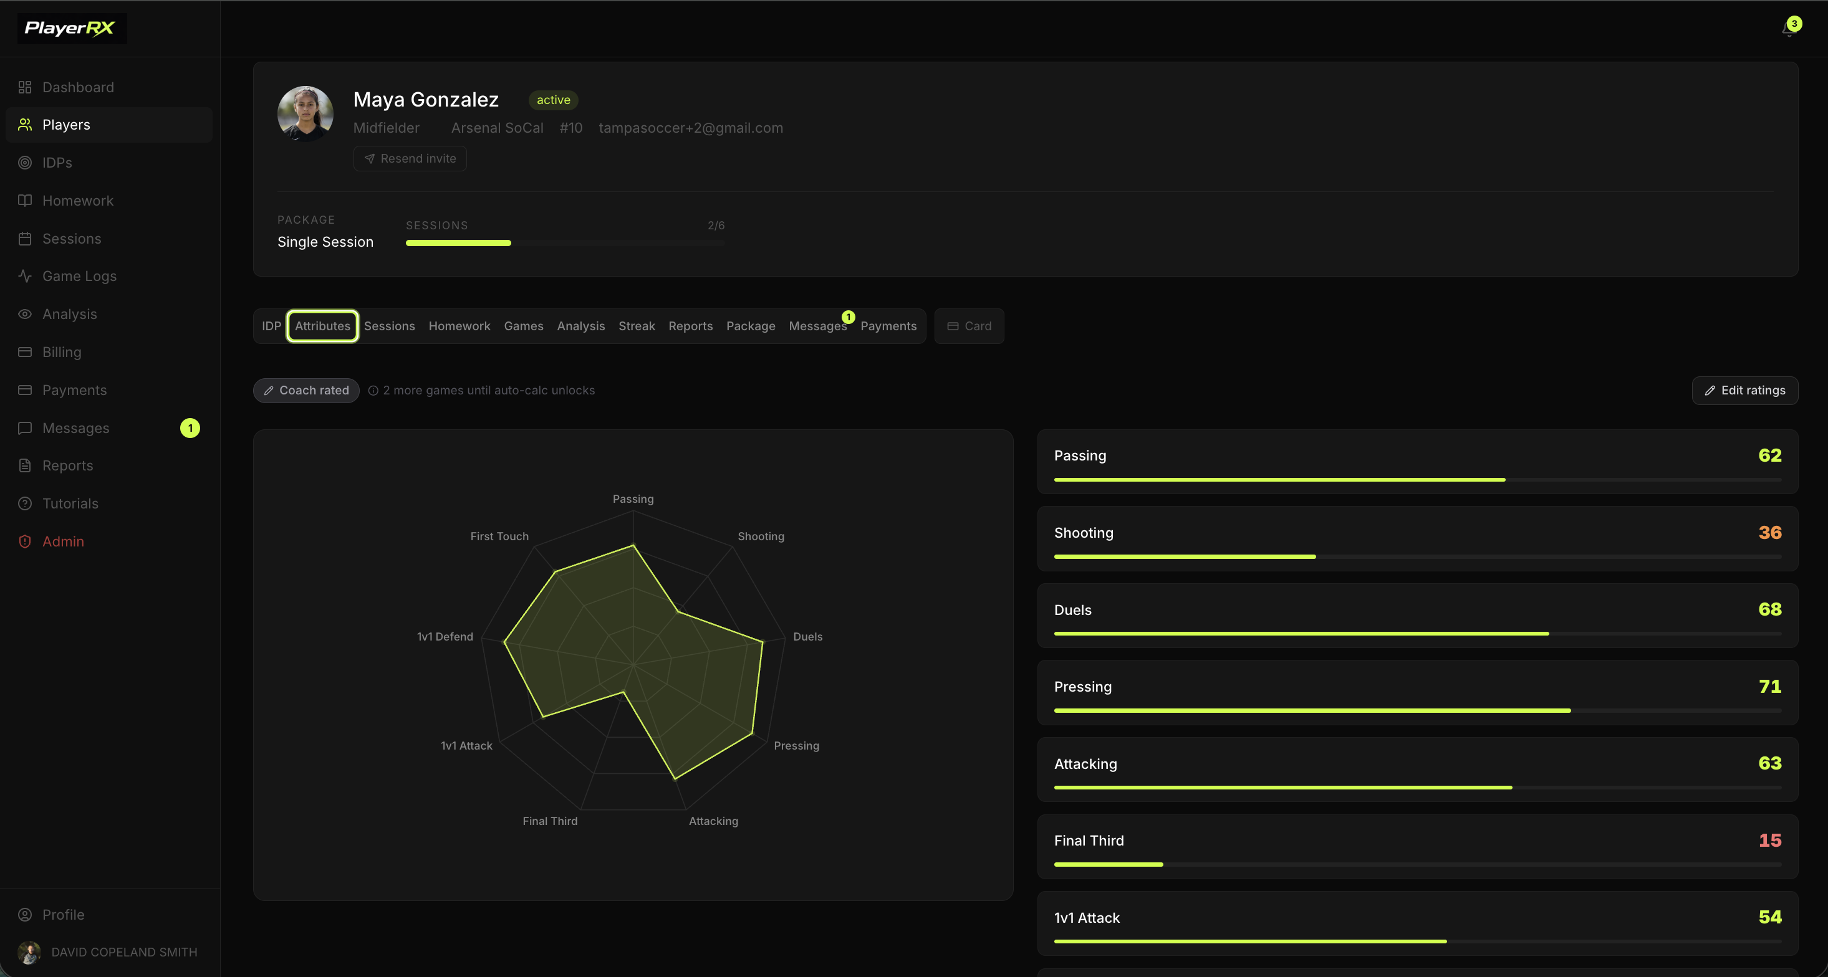Switch to the Sessions tab
Viewport: 1828px width, 977px height.
(390, 326)
